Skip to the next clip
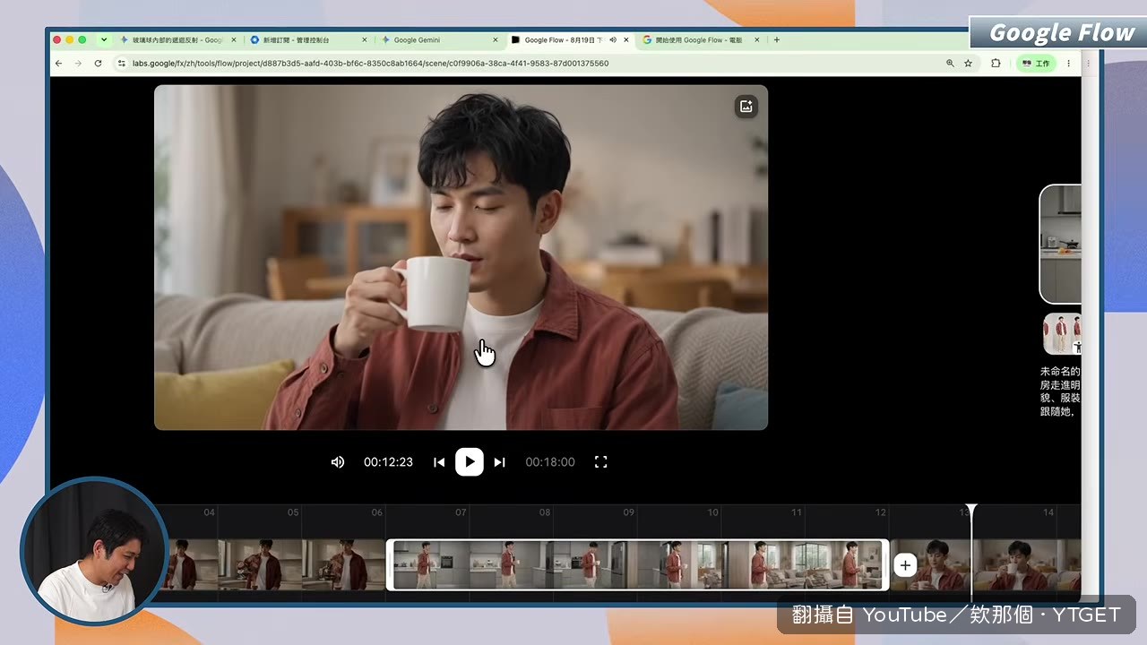Screen dimensions: 1147x645 500,462
